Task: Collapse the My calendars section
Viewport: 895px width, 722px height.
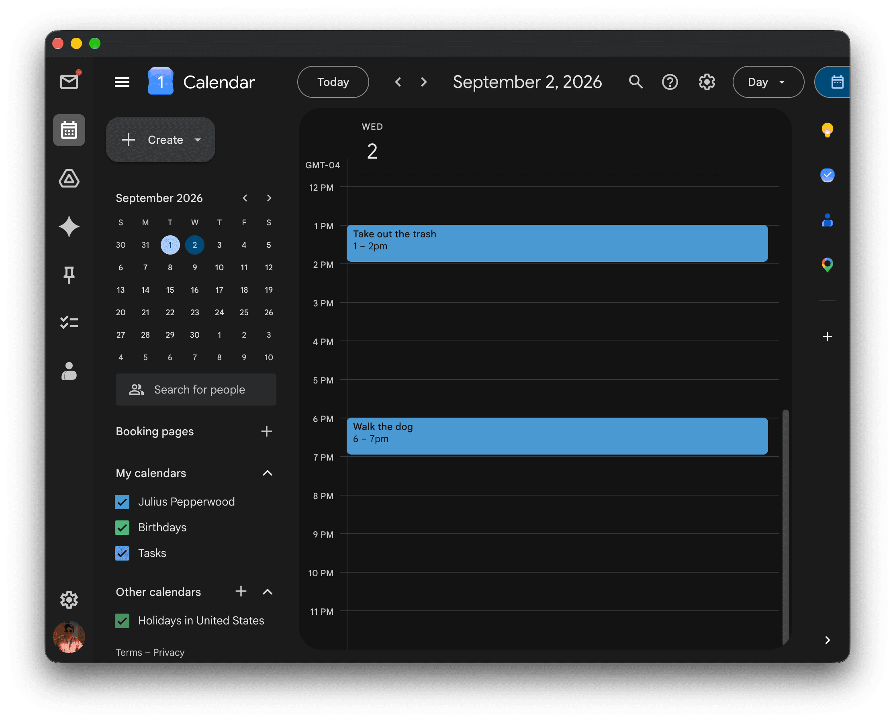Action: click(x=268, y=473)
